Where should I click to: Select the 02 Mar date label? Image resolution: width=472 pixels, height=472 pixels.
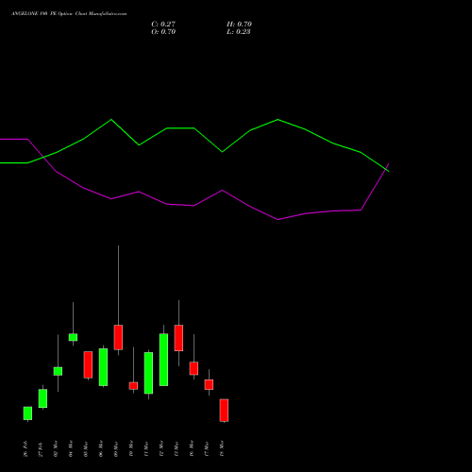(56, 448)
